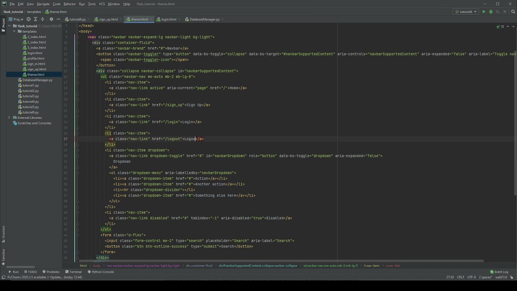Open the Refactor menu

point(69,4)
